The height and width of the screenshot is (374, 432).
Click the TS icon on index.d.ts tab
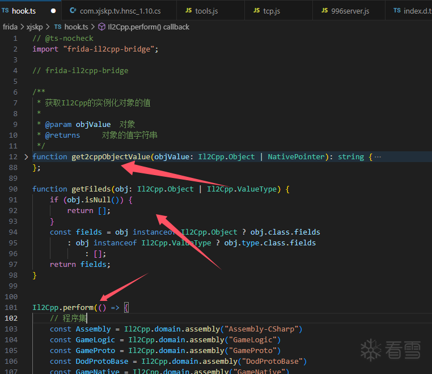pos(397,10)
